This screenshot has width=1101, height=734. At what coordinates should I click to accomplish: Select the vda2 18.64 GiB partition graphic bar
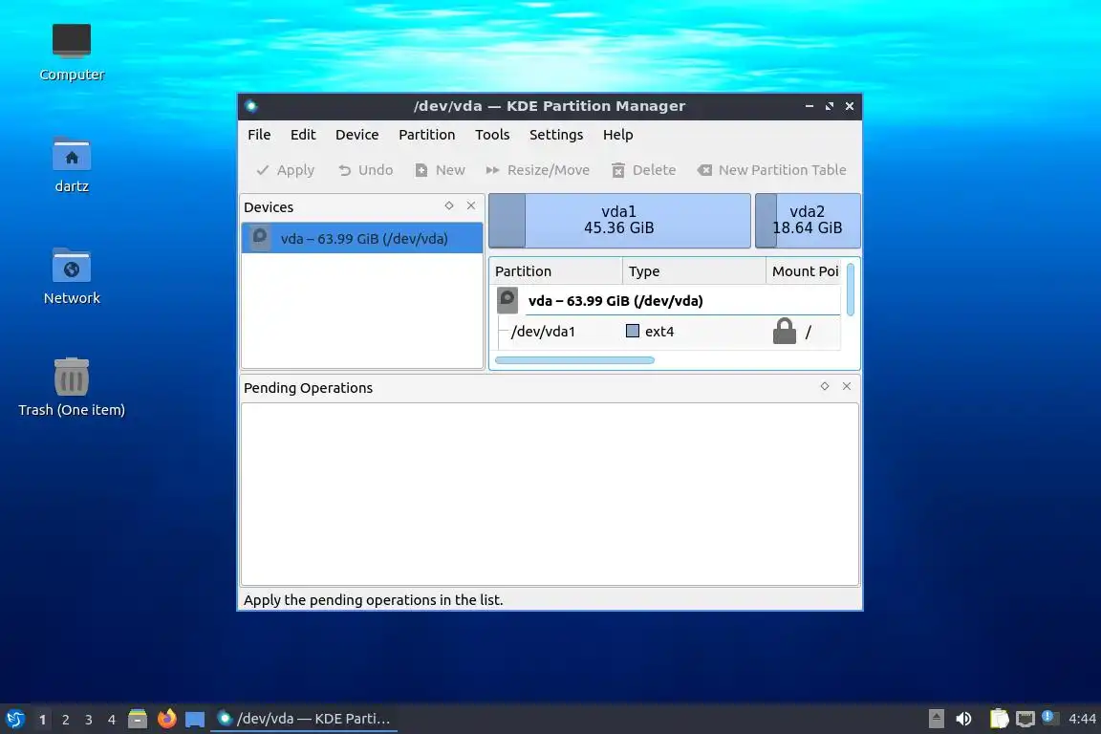coord(808,221)
